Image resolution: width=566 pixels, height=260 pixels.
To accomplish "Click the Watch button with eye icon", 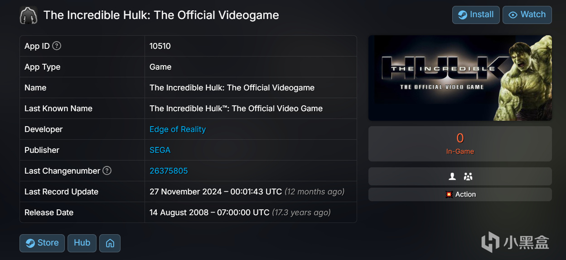I will (x=527, y=15).
